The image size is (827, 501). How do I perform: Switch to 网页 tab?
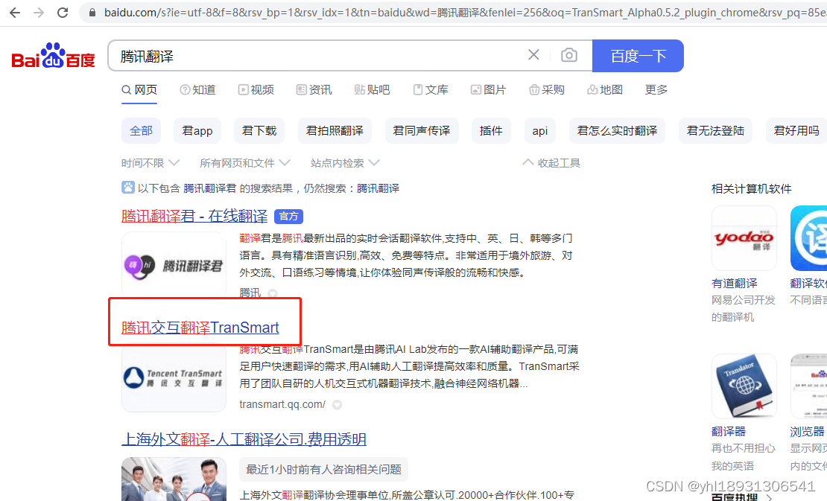point(139,89)
